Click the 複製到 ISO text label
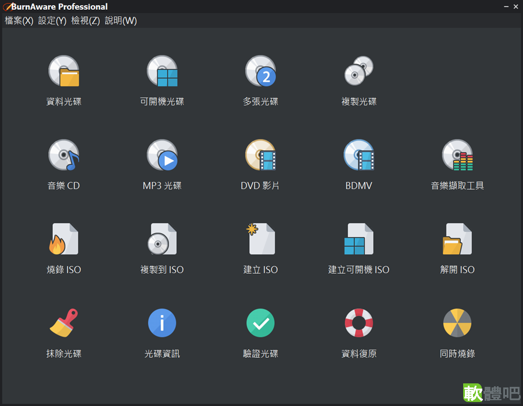This screenshot has height=406, width=523. pos(162,270)
